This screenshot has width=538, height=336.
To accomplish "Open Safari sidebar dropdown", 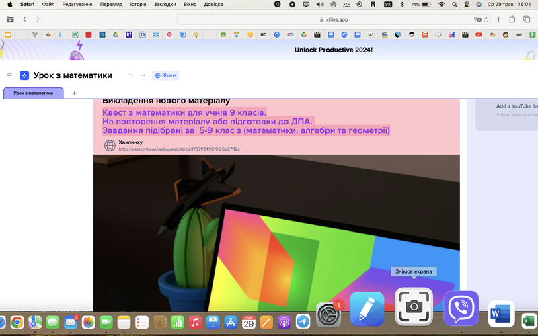I will tap(10, 19).
